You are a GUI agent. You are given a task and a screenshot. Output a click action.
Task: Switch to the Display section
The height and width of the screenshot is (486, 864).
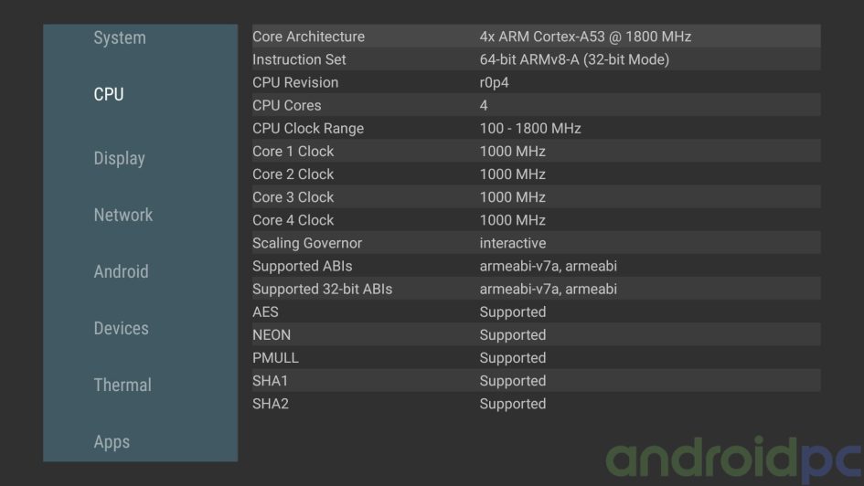click(x=119, y=158)
